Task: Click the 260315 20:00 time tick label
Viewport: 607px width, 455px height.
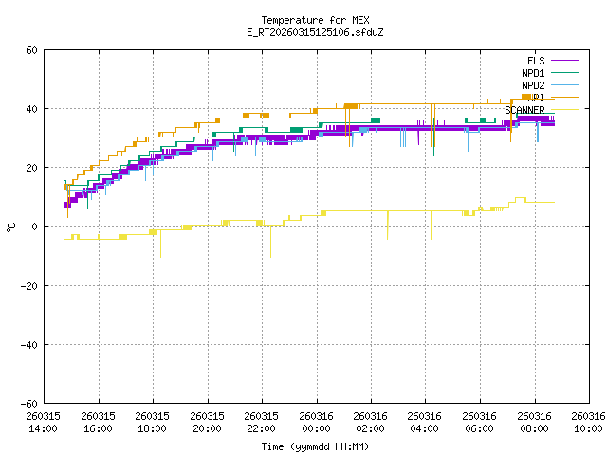Action: [x=207, y=423]
